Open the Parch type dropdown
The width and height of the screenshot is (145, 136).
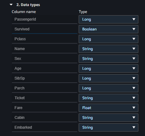[x=109, y=88]
